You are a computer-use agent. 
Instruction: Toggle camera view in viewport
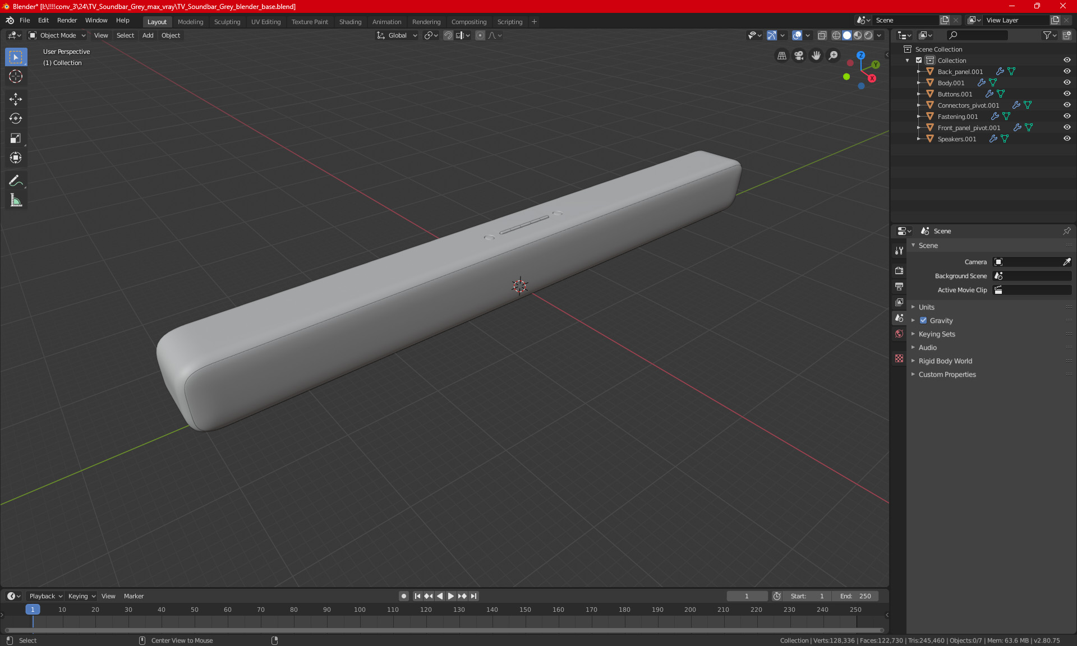pyautogui.click(x=799, y=56)
